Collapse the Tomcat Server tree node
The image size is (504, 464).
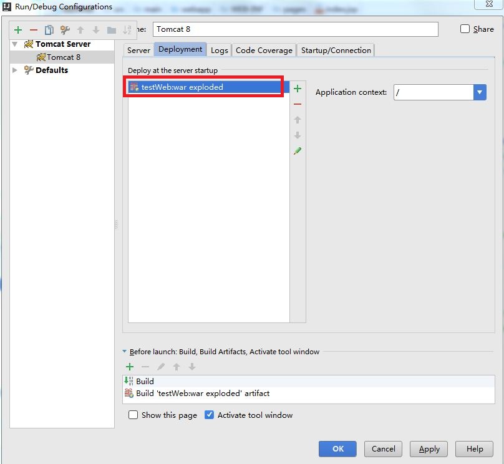tap(15, 44)
